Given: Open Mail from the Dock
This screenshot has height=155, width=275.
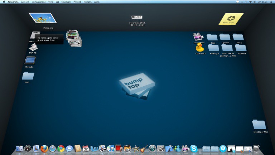Looking at the screenshot, I should [x=36, y=149].
